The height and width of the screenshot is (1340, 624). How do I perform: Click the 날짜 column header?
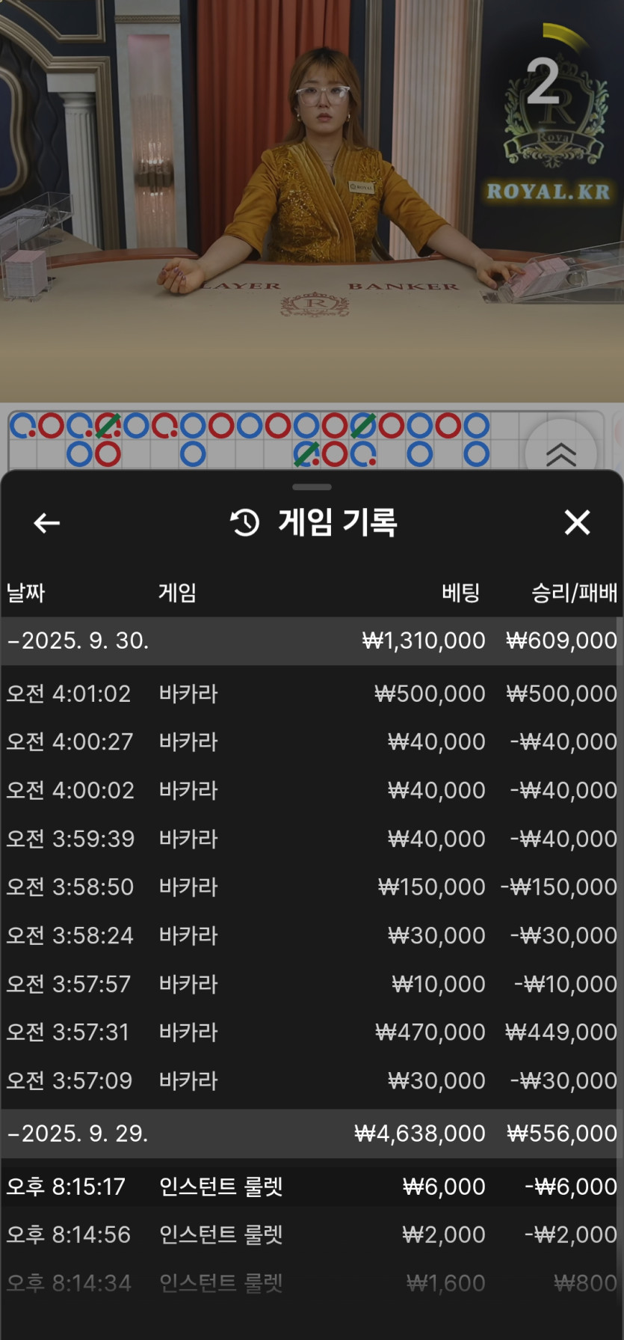[x=26, y=593]
